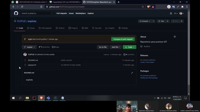Open the Insights tab
200x112 pixels.
tap(110, 28)
